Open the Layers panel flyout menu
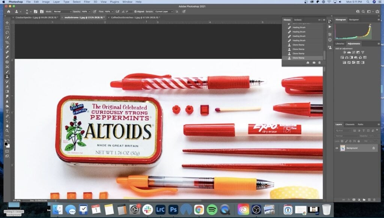This screenshot has height=218, width=384. click(379, 125)
